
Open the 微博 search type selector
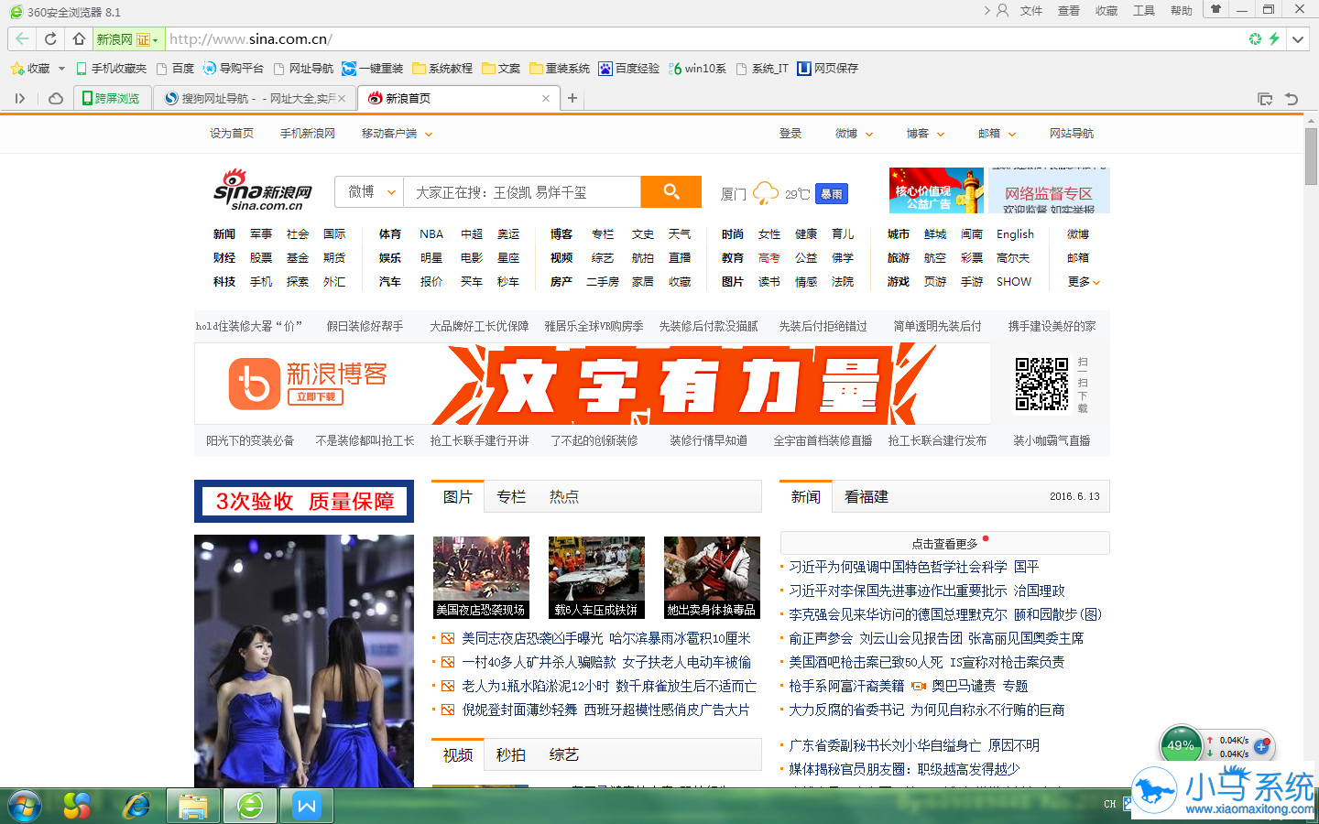click(x=370, y=191)
